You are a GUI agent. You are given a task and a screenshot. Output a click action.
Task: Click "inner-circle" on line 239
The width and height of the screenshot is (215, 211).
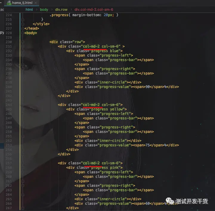112,82
